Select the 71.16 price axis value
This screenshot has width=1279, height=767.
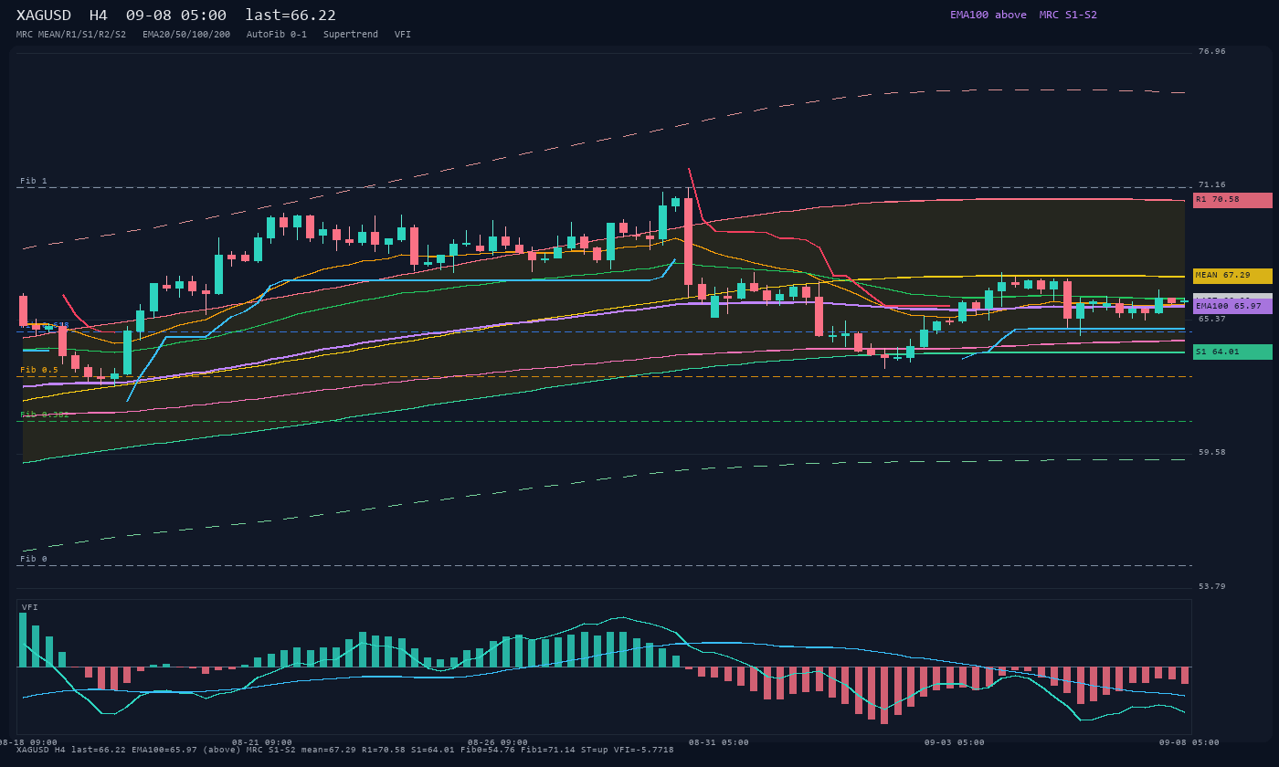click(x=1212, y=184)
